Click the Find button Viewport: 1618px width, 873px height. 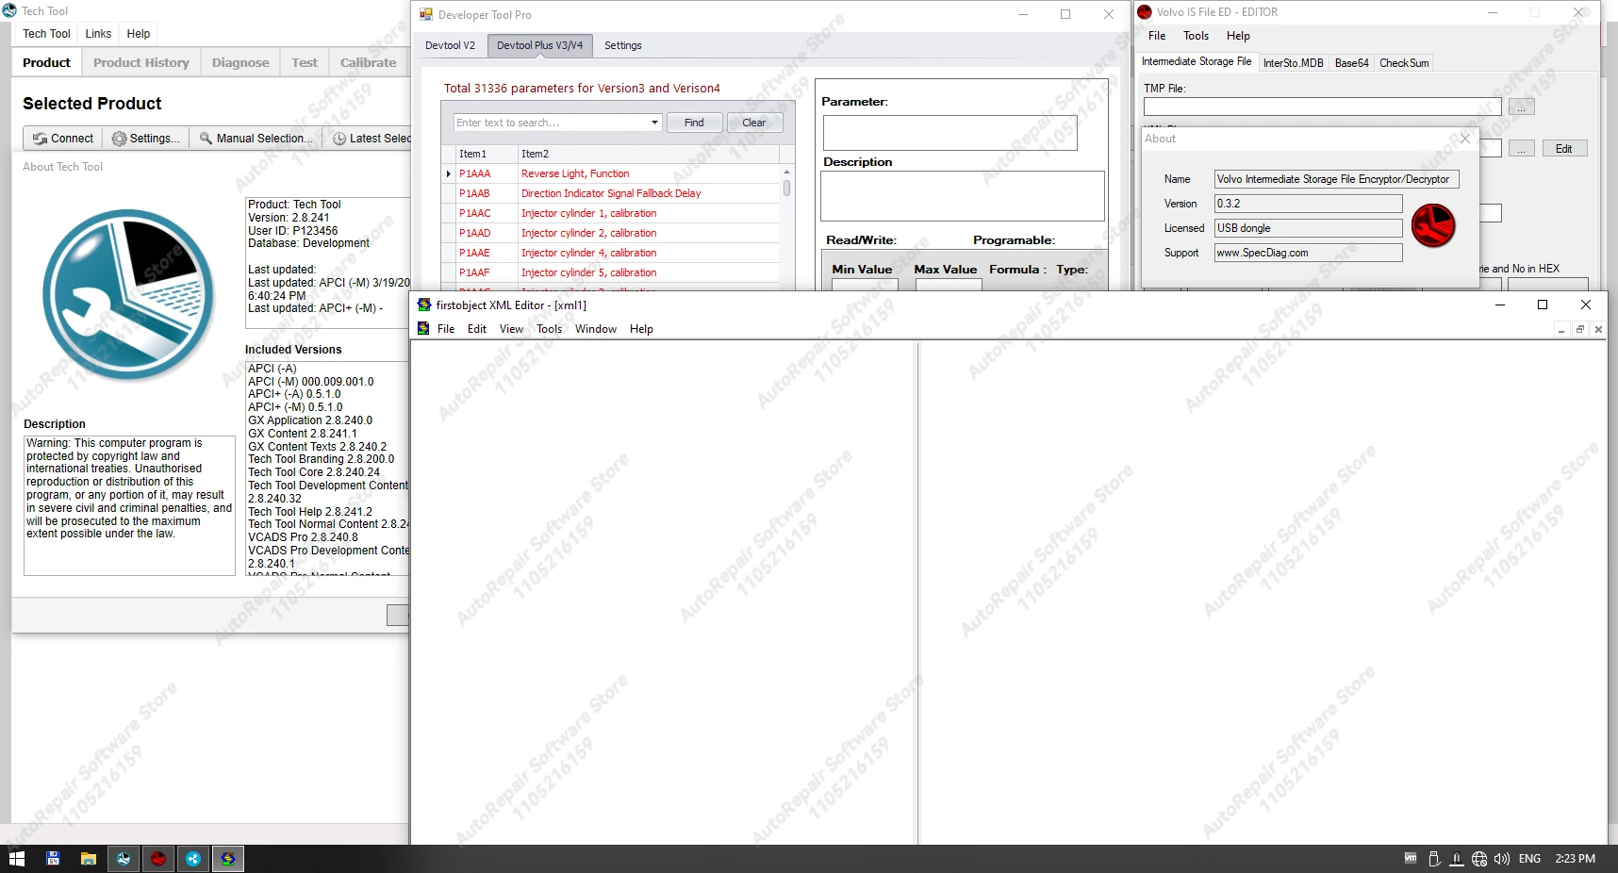694,123
